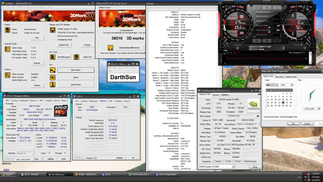Click the GPU-Z screenshot camera icon
This screenshot has height=182, width=323.
click(259, 94)
